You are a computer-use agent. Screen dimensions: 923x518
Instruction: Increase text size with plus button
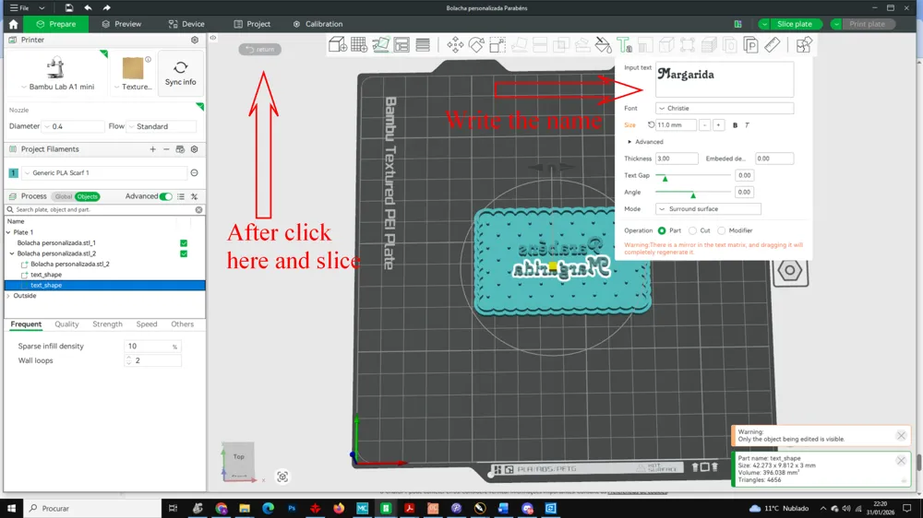click(718, 125)
